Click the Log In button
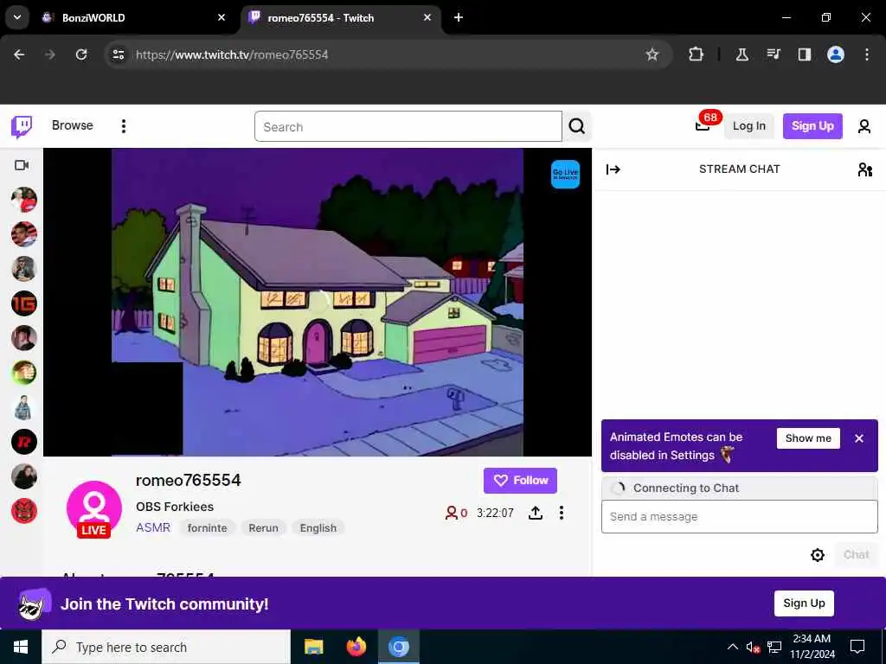886x664 pixels. point(748,126)
